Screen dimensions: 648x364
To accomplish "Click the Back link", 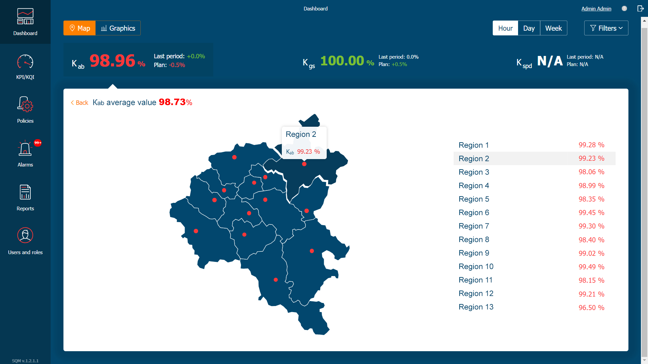I will coord(79,103).
